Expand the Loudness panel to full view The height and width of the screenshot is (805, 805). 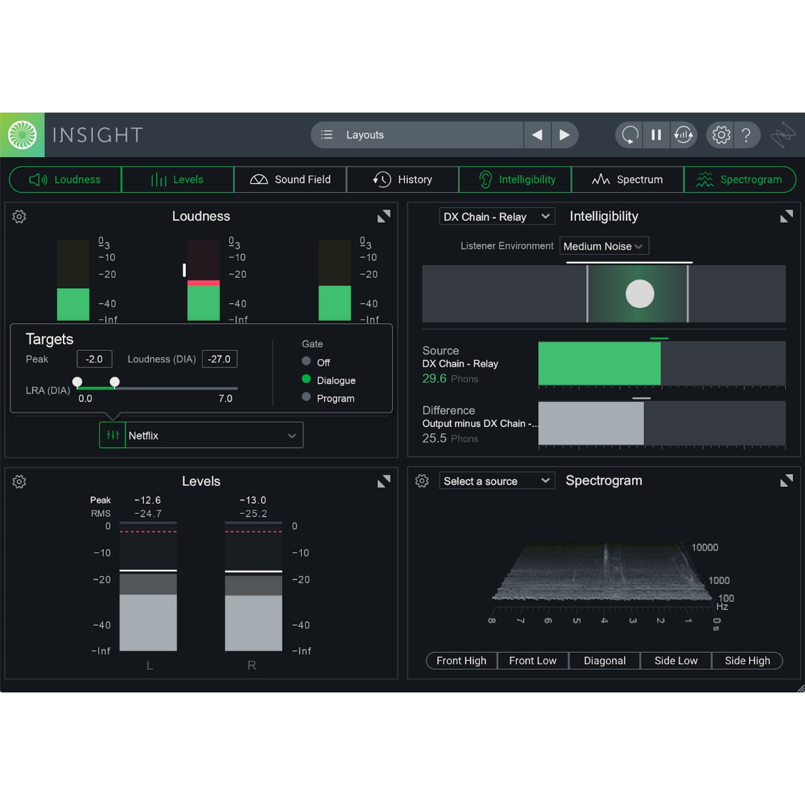[384, 216]
